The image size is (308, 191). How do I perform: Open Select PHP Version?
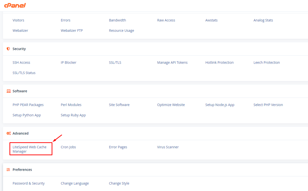(268, 105)
